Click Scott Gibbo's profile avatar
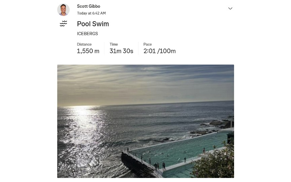 (63, 10)
